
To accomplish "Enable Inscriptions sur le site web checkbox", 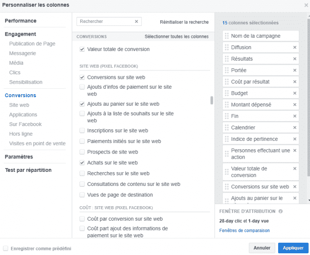I will [82, 131].
